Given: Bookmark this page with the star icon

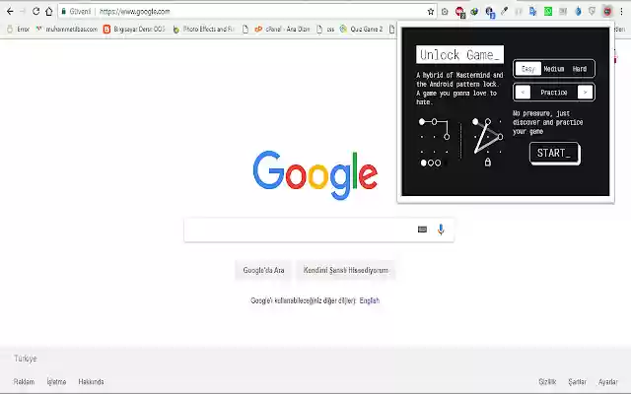Looking at the screenshot, I should click(x=431, y=12).
